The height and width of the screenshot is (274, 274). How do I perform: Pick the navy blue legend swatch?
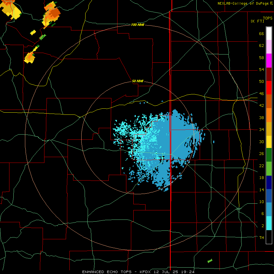[x=269, y=182]
